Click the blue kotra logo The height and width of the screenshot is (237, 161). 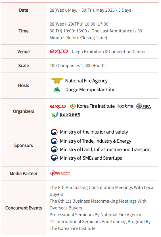tap(125, 106)
